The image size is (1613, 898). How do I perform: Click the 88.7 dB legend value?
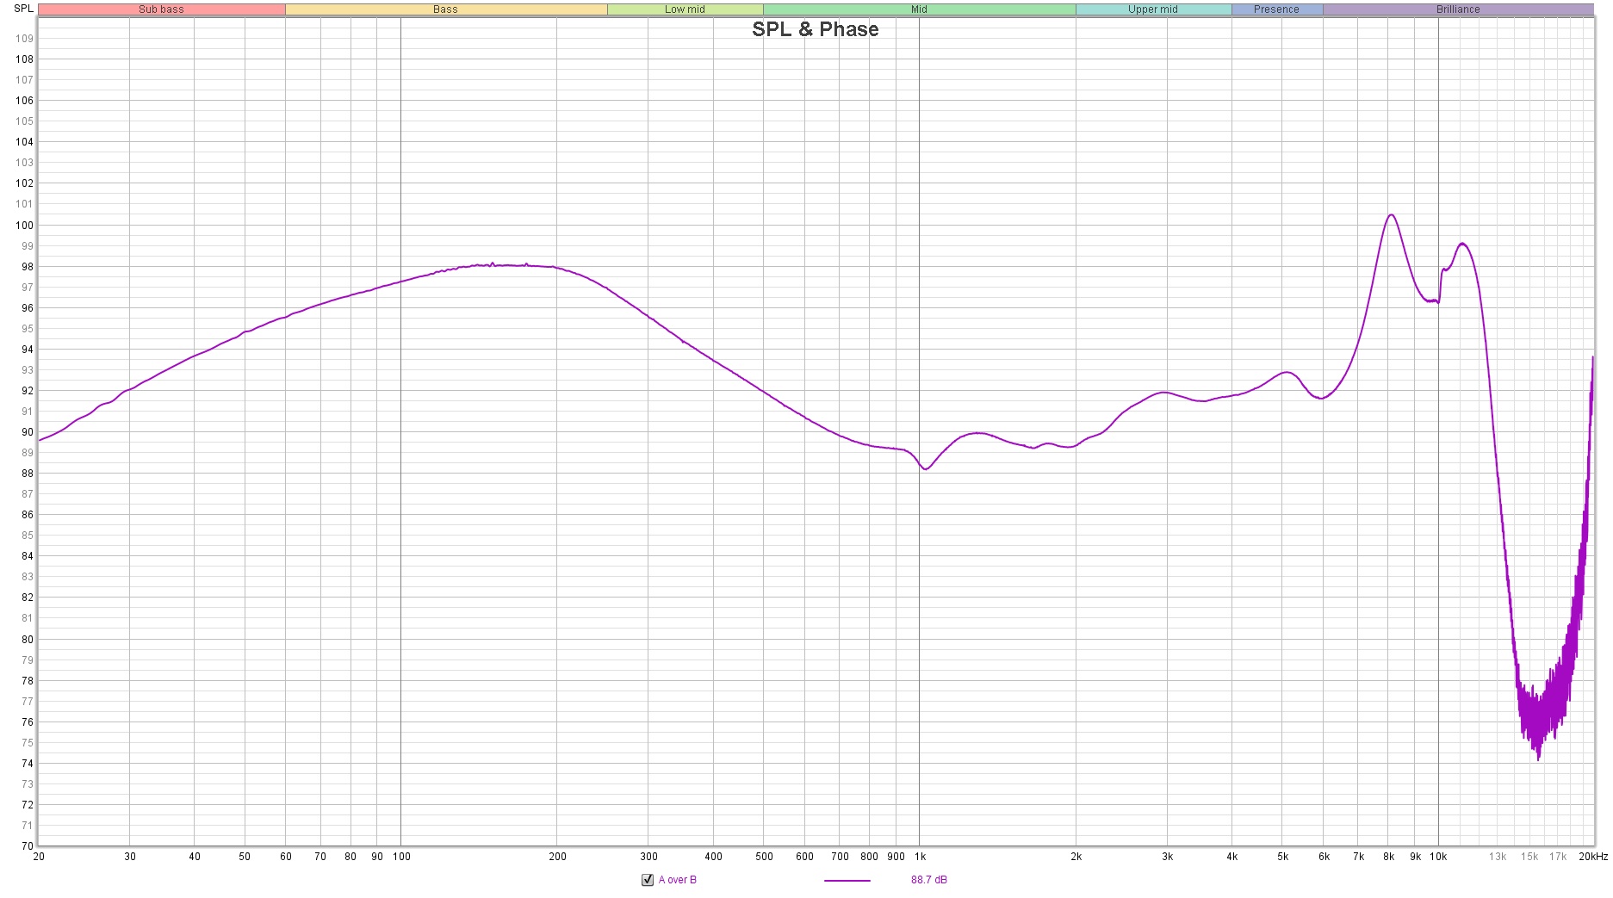point(929,880)
